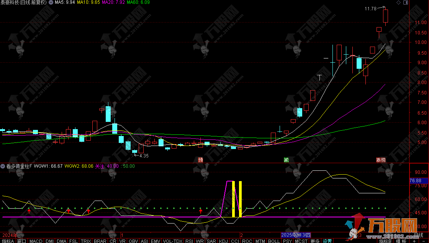Switch to the WR indicator tab
429x243 pixels.
click(200, 241)
